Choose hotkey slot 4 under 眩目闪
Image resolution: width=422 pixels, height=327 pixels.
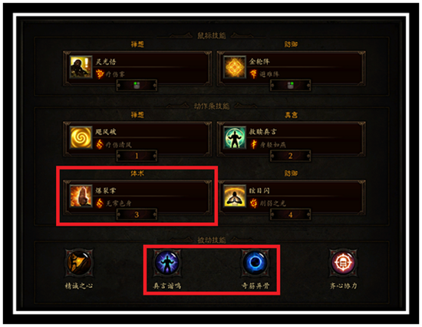coord(290,214)
